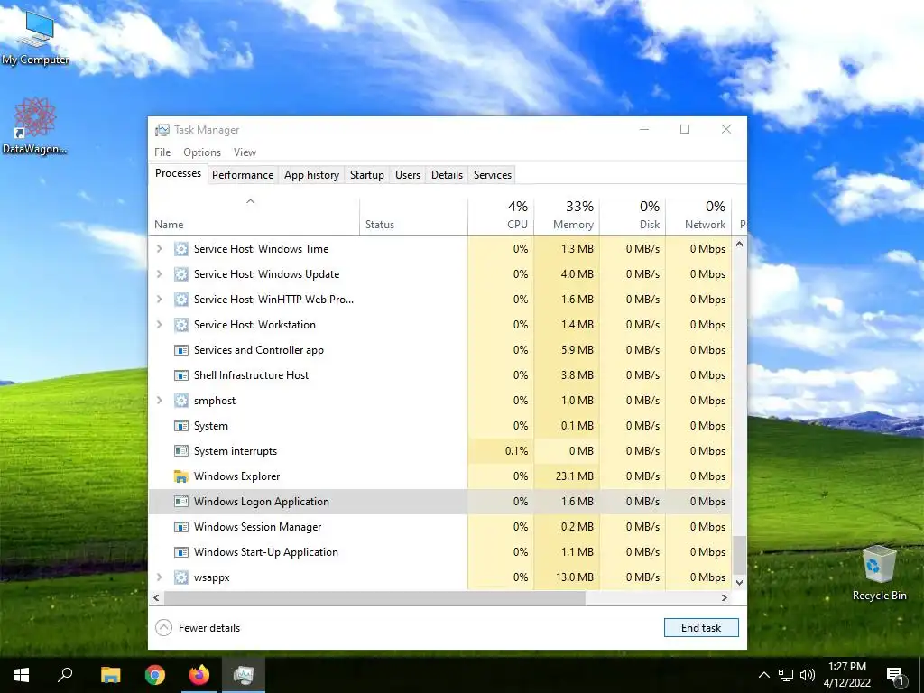The image size is (924, 693).
Task: Switch to the Details tab
Action: 447,175
